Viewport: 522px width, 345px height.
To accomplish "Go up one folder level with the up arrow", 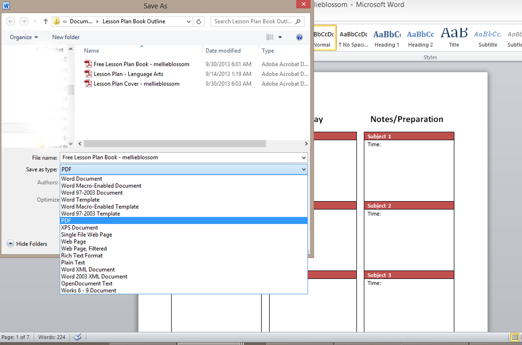I will point(46,21).
